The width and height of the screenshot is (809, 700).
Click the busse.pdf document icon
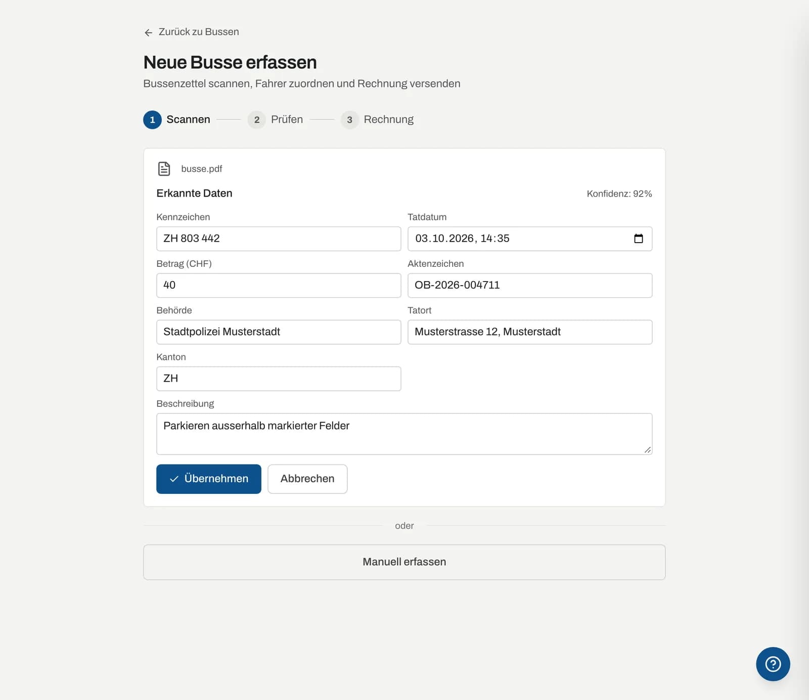[164, 169]
